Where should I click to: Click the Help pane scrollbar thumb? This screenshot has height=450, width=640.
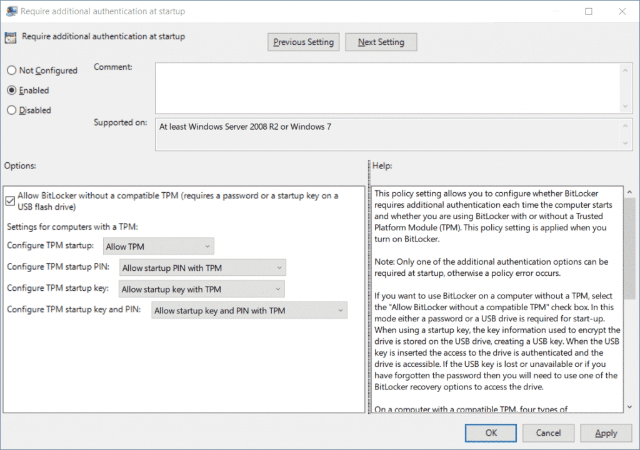(629, 248)
